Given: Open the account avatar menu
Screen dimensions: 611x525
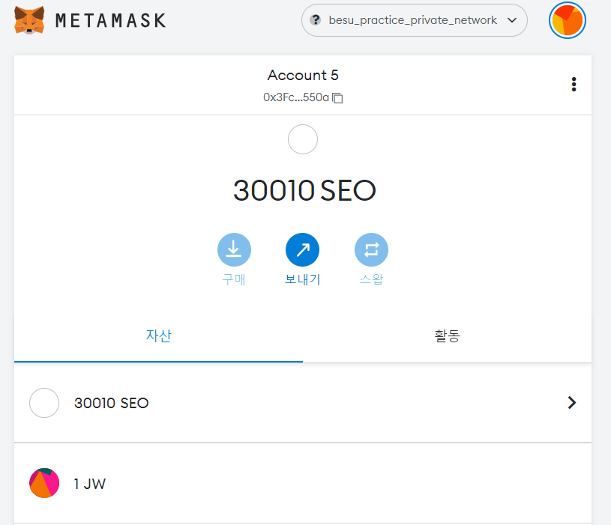Looking at the screenshot, I should [567, 20].
